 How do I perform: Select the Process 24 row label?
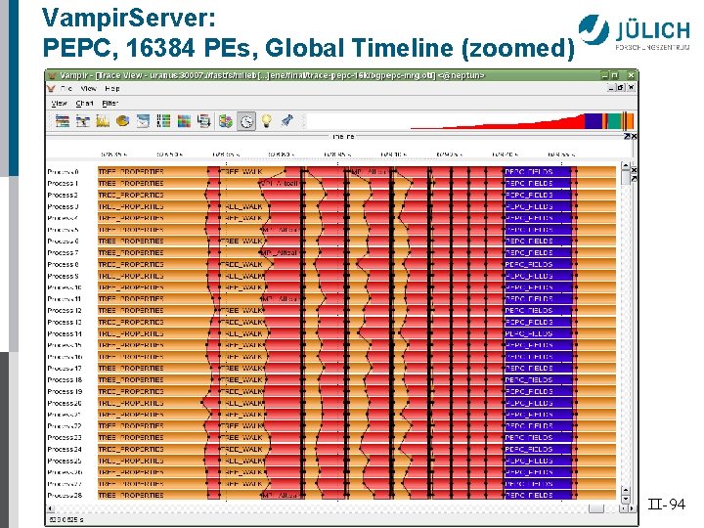[x=65, y=450]
